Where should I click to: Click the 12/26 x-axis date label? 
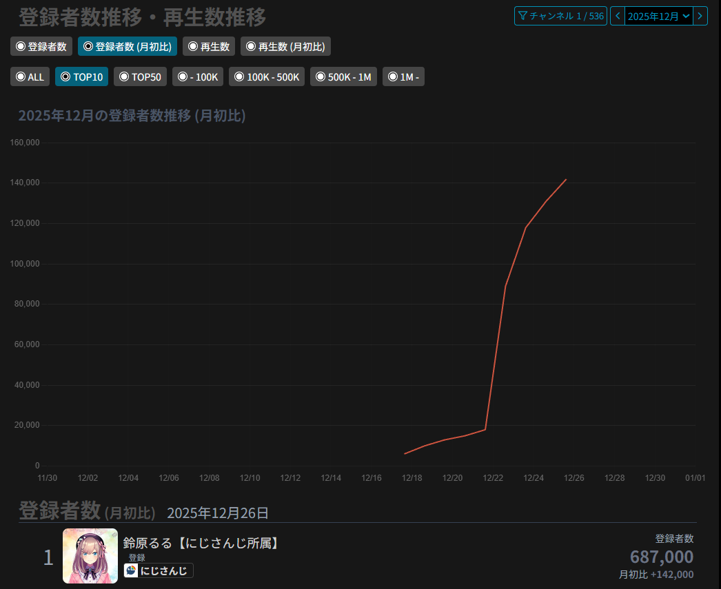pyautogui.click(x=574, y=478)
